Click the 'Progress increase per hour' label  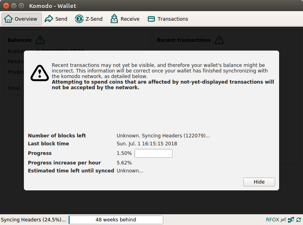(x=65, y=163)
